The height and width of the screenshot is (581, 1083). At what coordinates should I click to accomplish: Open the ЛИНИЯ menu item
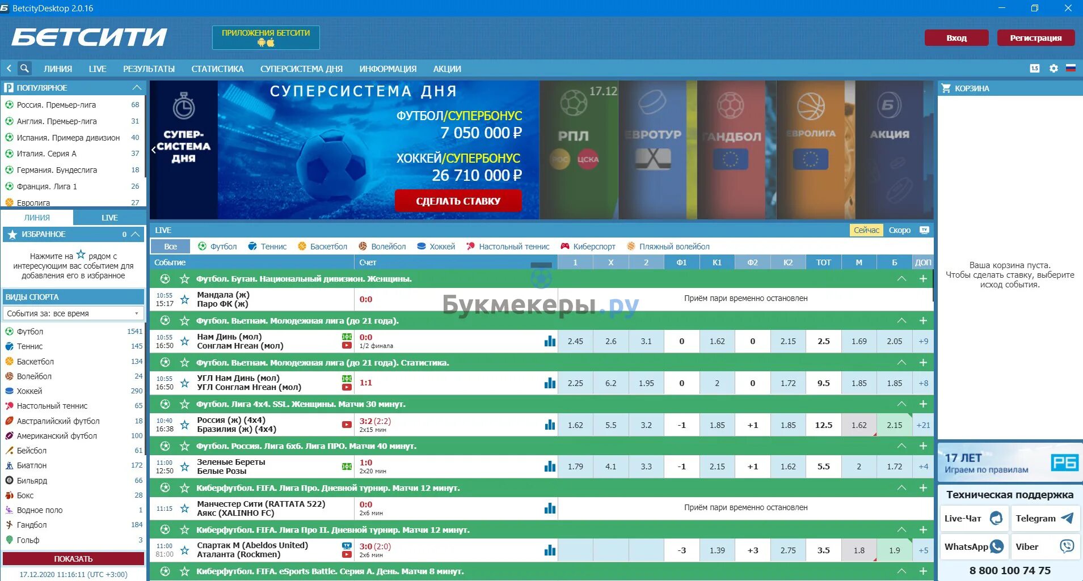[x=58, y=69]
